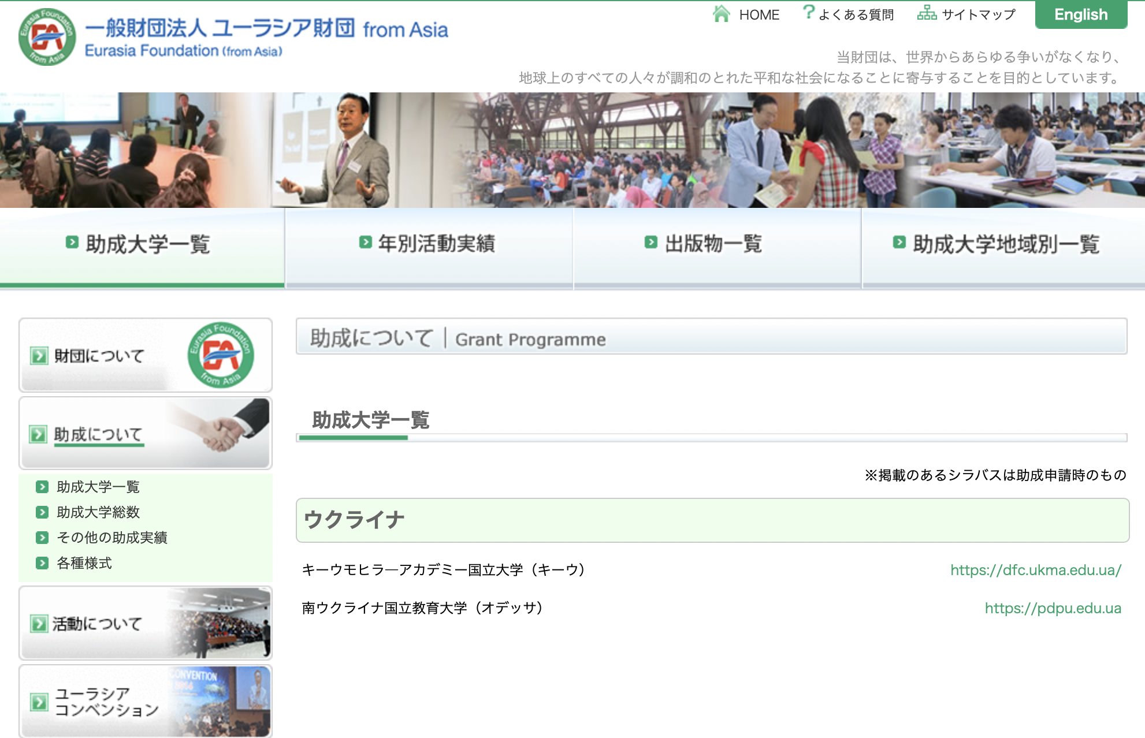
Task: Click the lecture hall image in 活動について box
Action: pos(220,623)
